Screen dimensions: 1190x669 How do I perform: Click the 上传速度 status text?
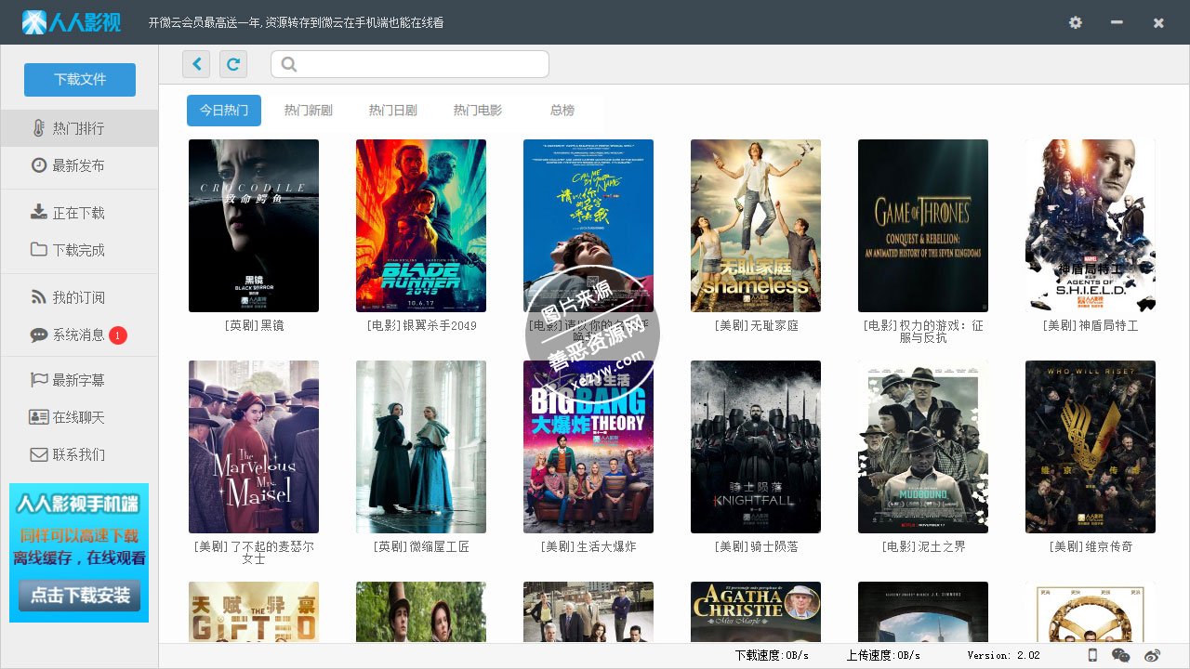(883, 655)
